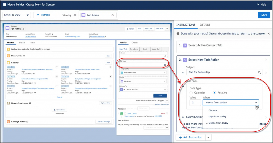
Task: Click the Select Active Contact Tab step icon
Action: pos(185,45)
